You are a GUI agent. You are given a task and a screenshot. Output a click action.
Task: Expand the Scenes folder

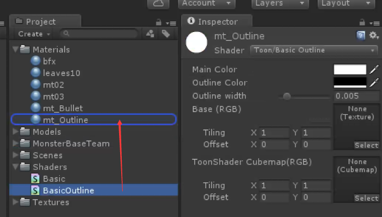click(15, 155)
